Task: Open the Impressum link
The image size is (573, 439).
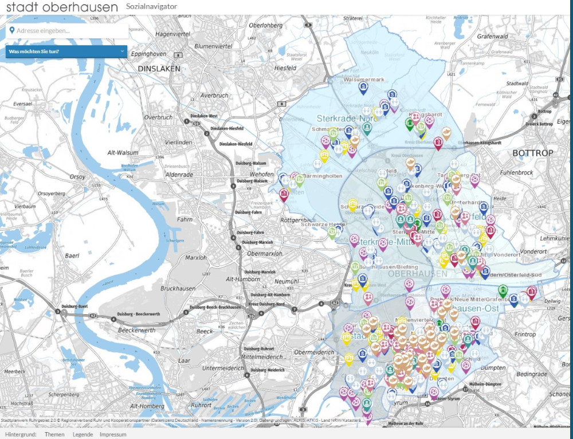Action: (113, 434)
